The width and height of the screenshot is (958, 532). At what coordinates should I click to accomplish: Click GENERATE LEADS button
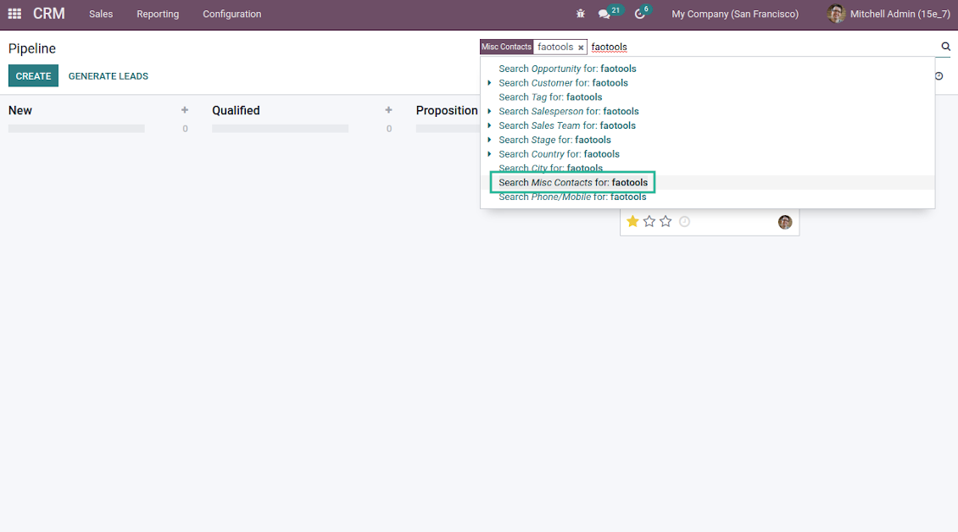click(109, 76)
